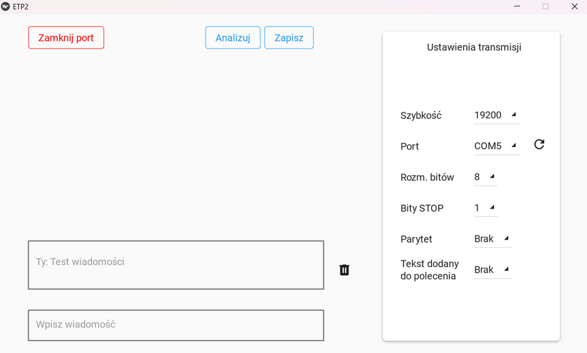
Task: Close the ETP2 window
Action: coord(574,6)
